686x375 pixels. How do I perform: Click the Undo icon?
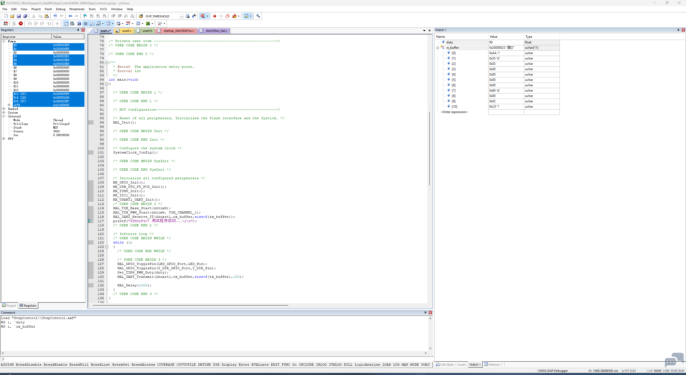tap(55, 16)
